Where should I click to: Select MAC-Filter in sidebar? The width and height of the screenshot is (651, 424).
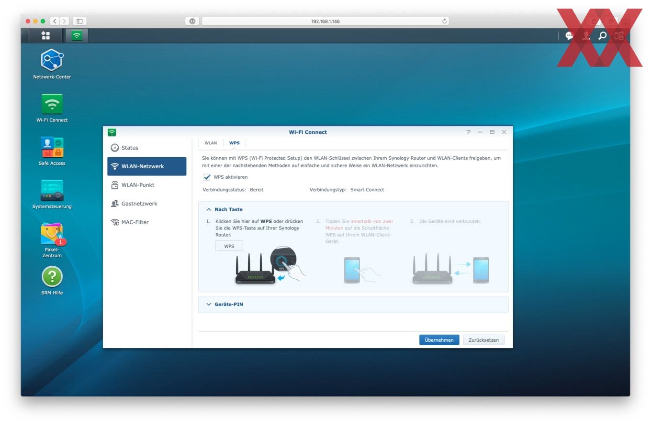(x=147, y=222)
